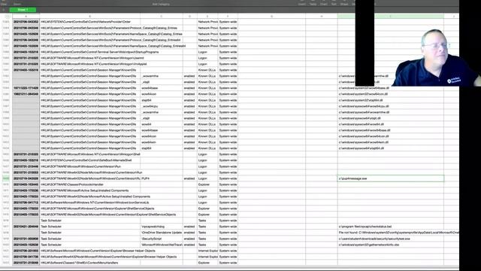Image resolution: width=481 pixels, height=271 pixels.
Task: Select the wow64win entry name cell
Action: point(162,142)
